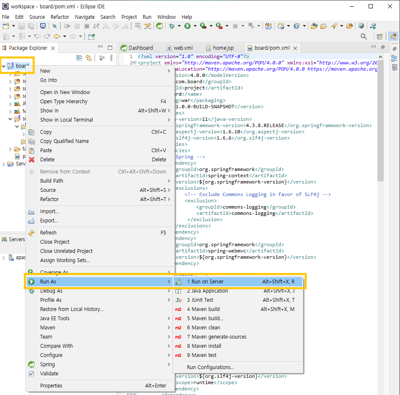This screenshot has width=400, height=395.
Task: Open dropdown arrow next to Run icon
Action: click(x=195, y=26)
